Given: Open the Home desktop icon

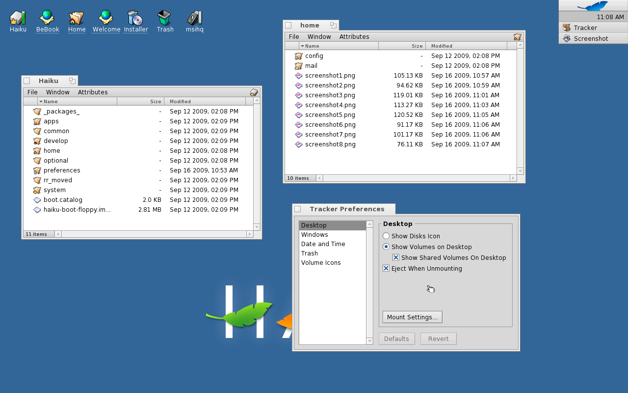Looking at the screenshot, I should click(x=77, y=18).
